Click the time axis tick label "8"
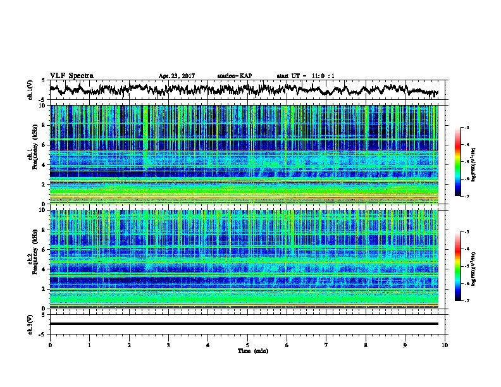The image size is (501, 387). point(366,345)
